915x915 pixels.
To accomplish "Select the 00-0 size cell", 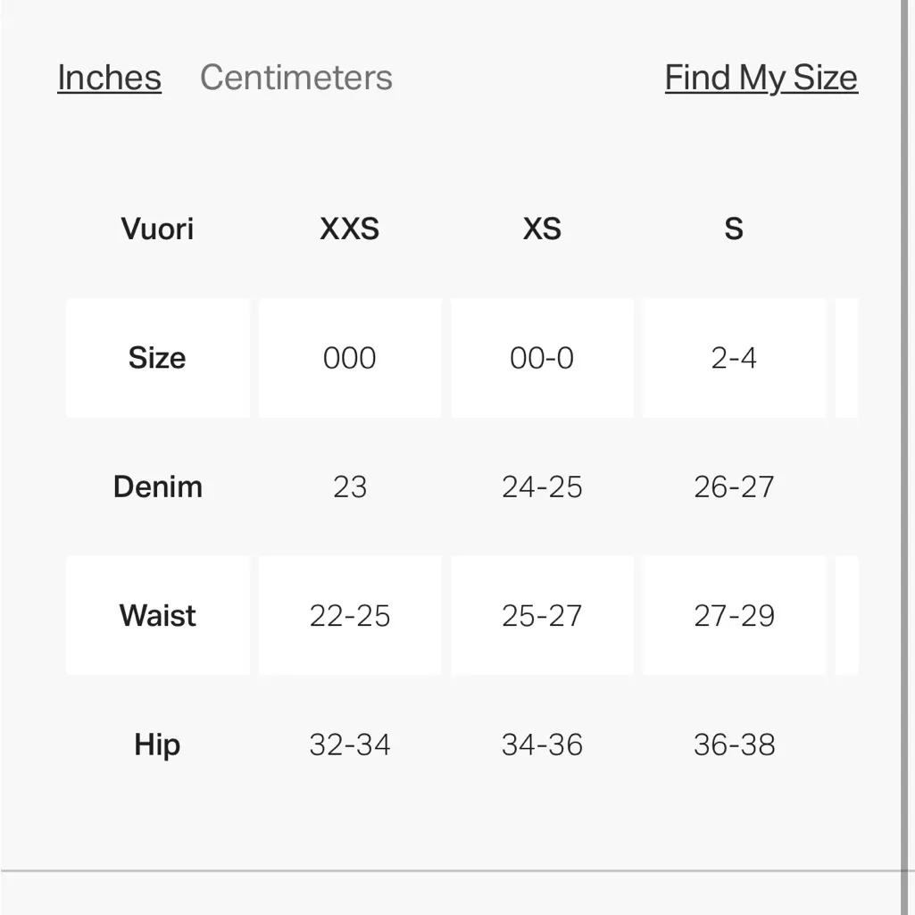I will point(542,358).
